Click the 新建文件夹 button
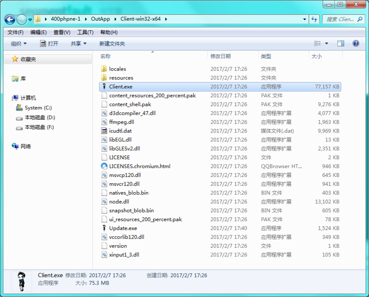The height and width of the screenshot is (297, 369). coord(112,43)
